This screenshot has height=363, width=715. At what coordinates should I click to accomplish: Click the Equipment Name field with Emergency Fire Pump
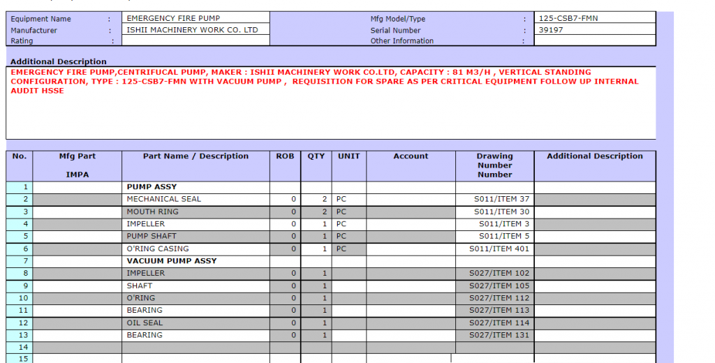coord(195,18)
